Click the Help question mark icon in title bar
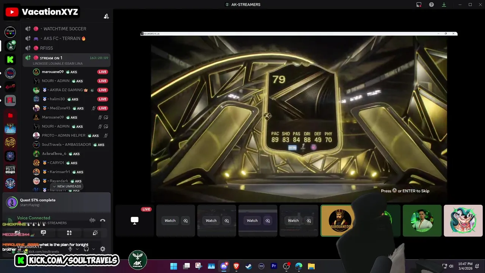The image size is (485, 273). click(x=431, y=5)
